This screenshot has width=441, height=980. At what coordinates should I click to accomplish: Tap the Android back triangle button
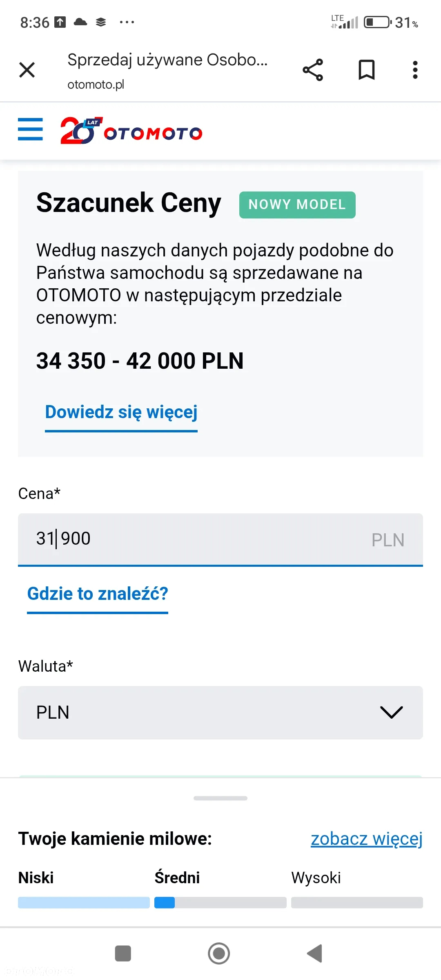pos(315,953)
